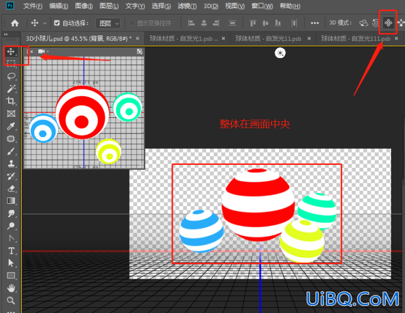Click the 3D roll mode icon
This screenshot has width=405, height=313.
[x=376, y=23]
